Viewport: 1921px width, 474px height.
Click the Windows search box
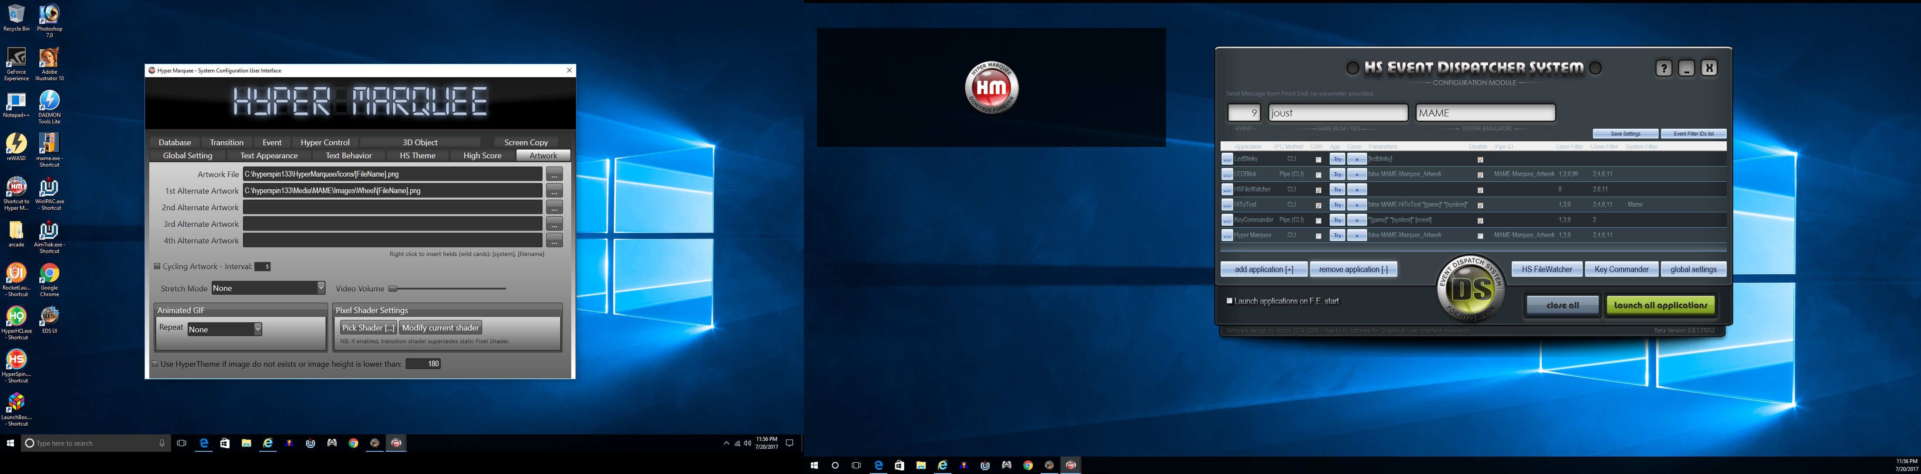click(x=96, y=443)
